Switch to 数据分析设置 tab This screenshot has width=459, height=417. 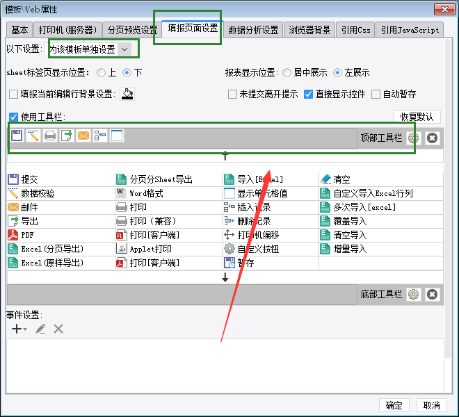tap(253, 30)
